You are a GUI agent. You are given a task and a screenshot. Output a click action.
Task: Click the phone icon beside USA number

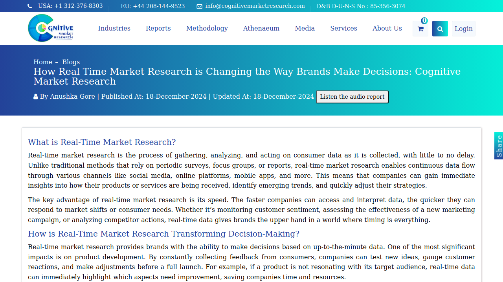[x=30, y=6]
